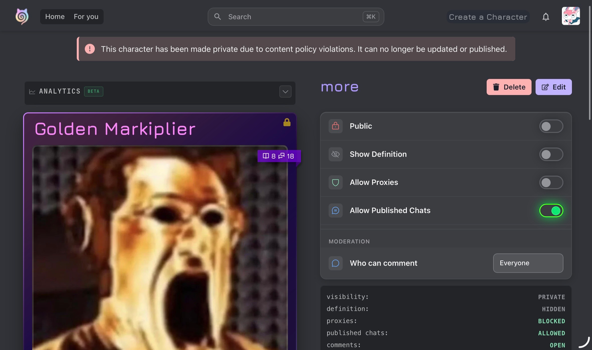Click the Edit button
The image size is (592, 350).
(553, 87)
